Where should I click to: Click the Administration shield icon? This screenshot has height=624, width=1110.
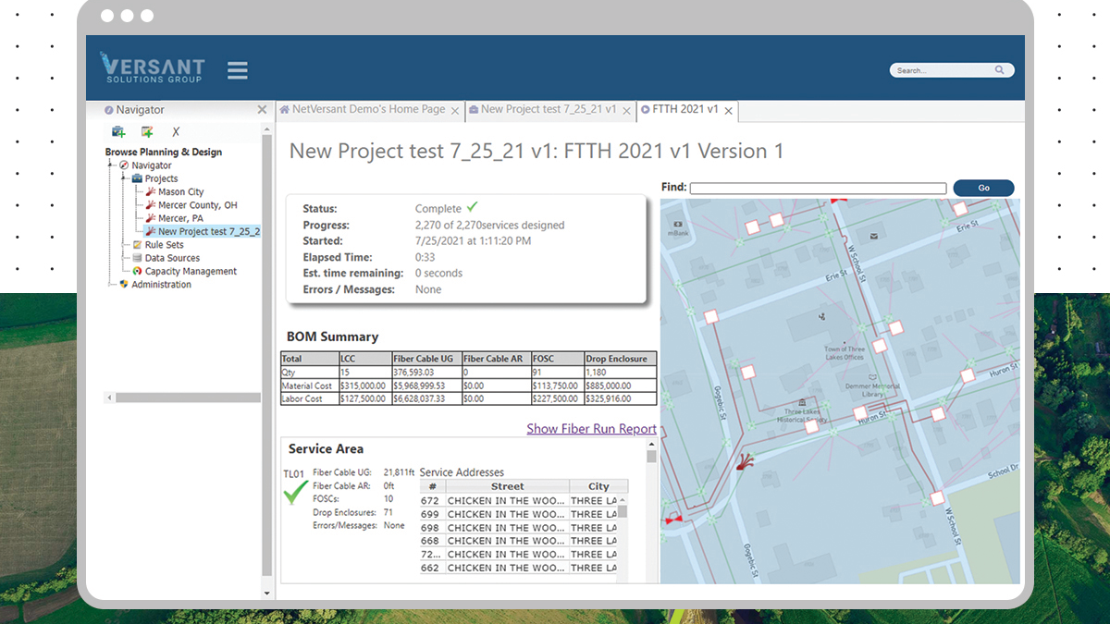[x=124, y=285]
